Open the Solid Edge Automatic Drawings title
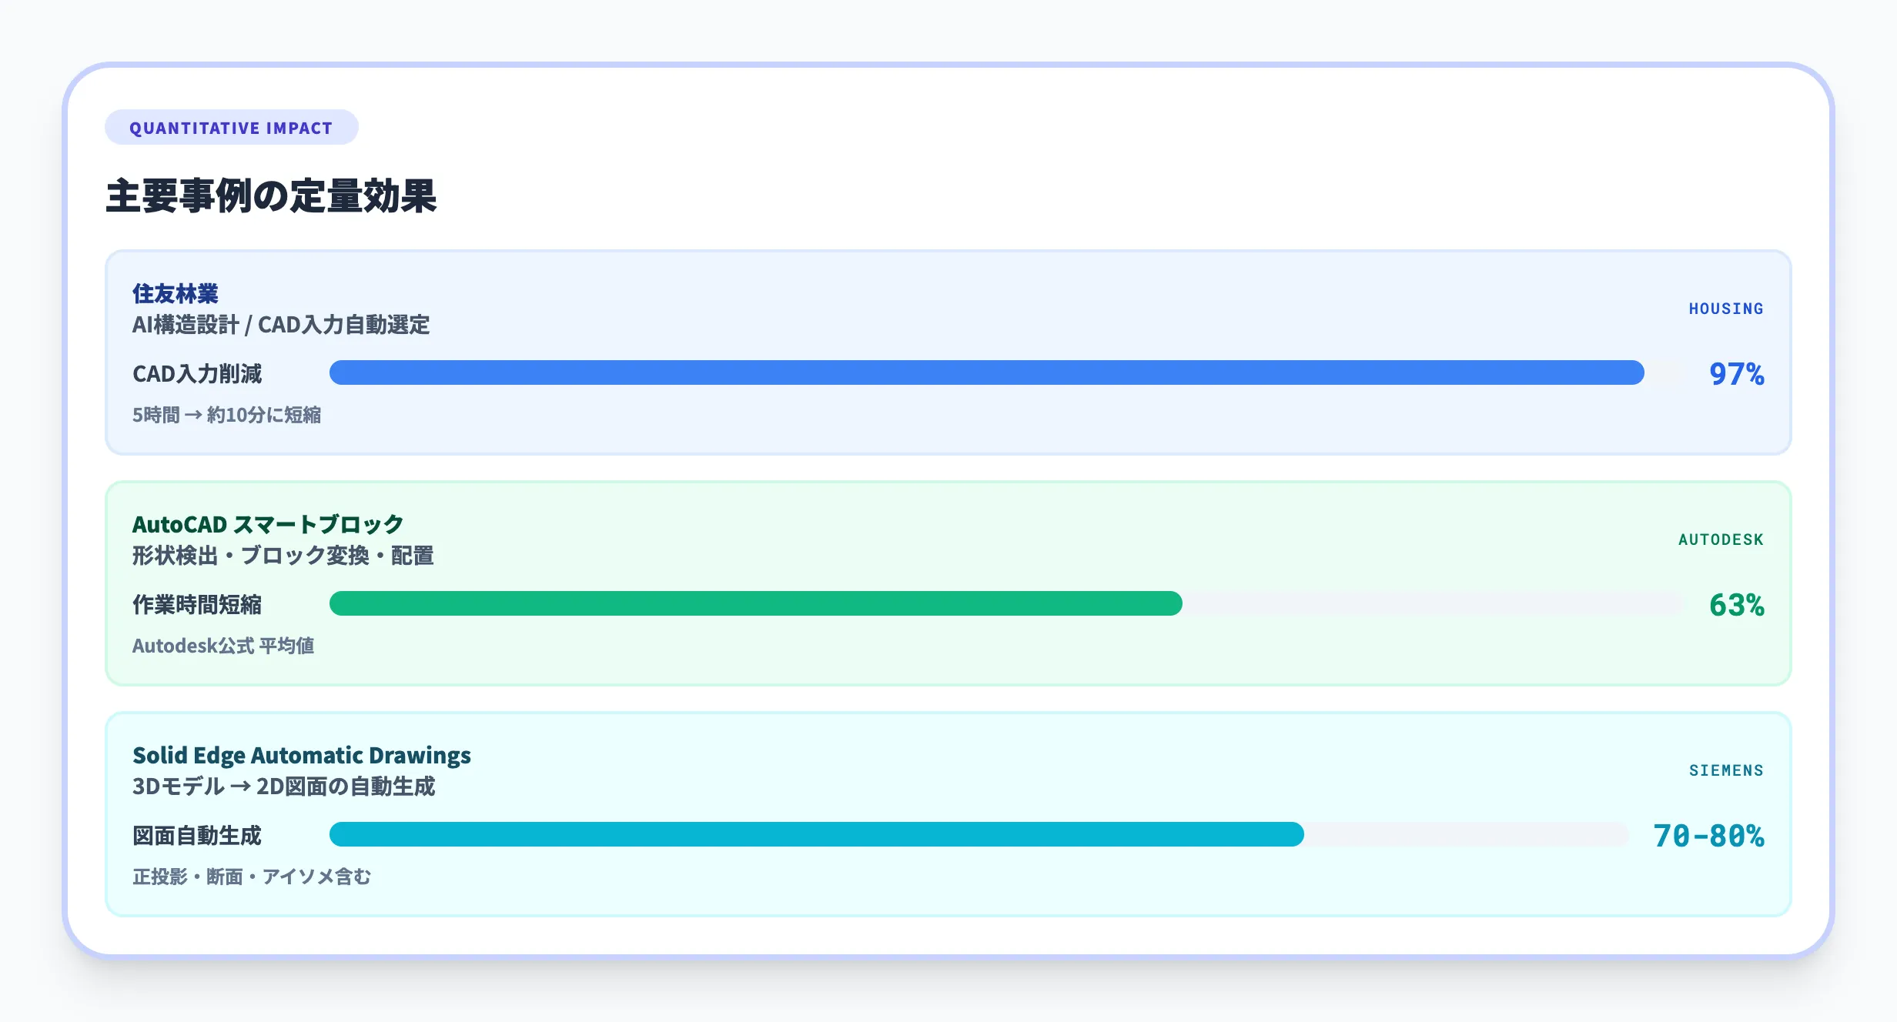 (302, 755)
